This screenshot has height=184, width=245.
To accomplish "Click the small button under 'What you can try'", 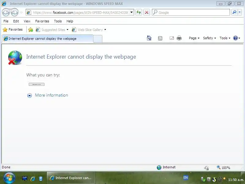I will pyautogui.click(x=36, y=84).
